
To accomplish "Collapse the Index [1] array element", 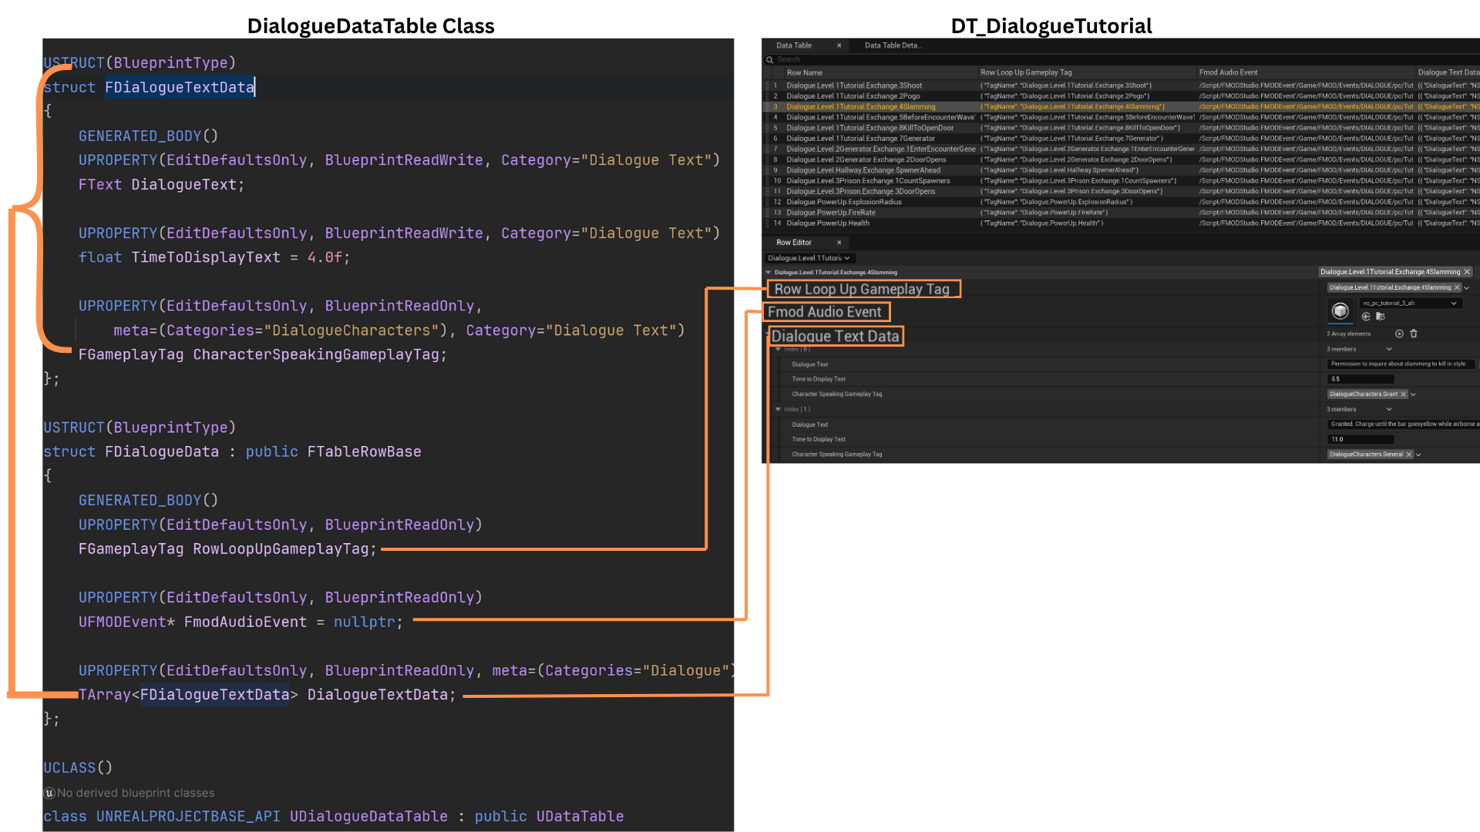I will pyautogui.click(x=778, y=409).
